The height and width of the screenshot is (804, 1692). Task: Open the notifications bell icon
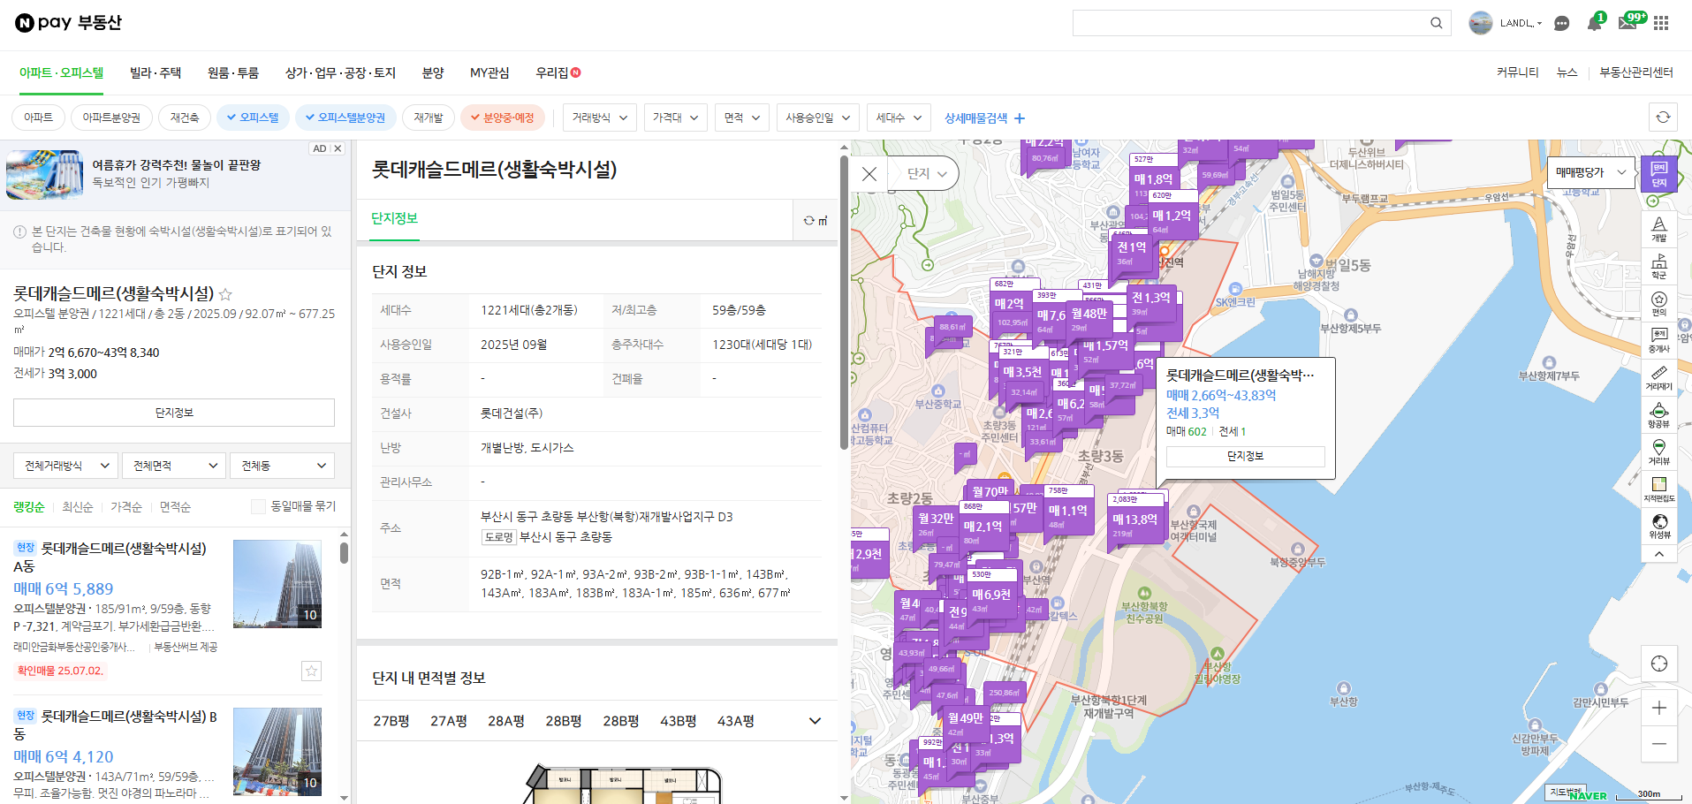pyautogui.click(x=1594, y=23)
